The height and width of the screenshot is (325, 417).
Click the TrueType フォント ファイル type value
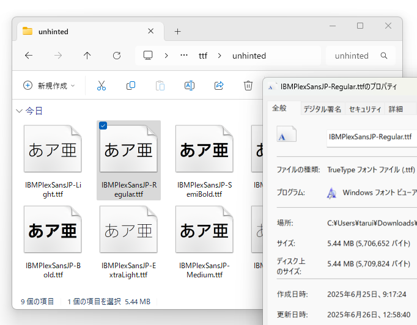[x=371, y=170]
